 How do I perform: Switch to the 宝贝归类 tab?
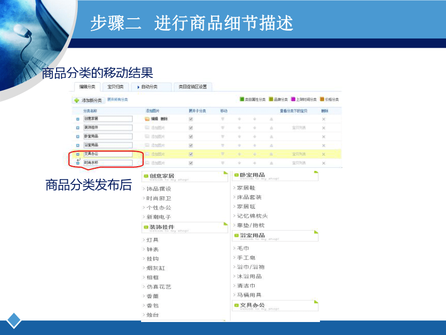(116, 87)
